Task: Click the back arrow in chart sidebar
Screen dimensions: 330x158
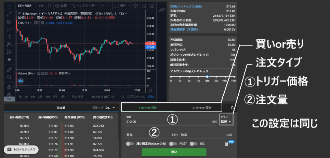Action: coord(9,60)
